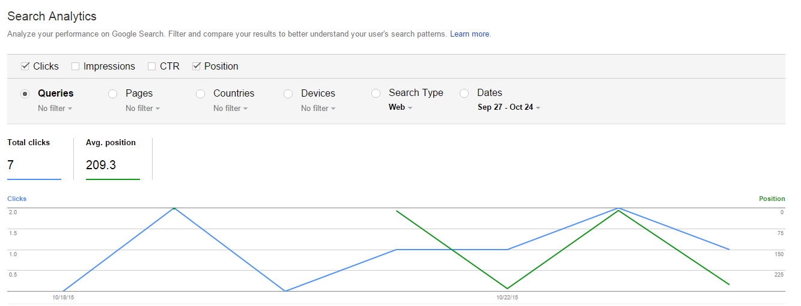Click the 2.0 clicks axis value
The height and width of the screenshot is (306, 801).
pyautogui.click(x=13, y=212)
